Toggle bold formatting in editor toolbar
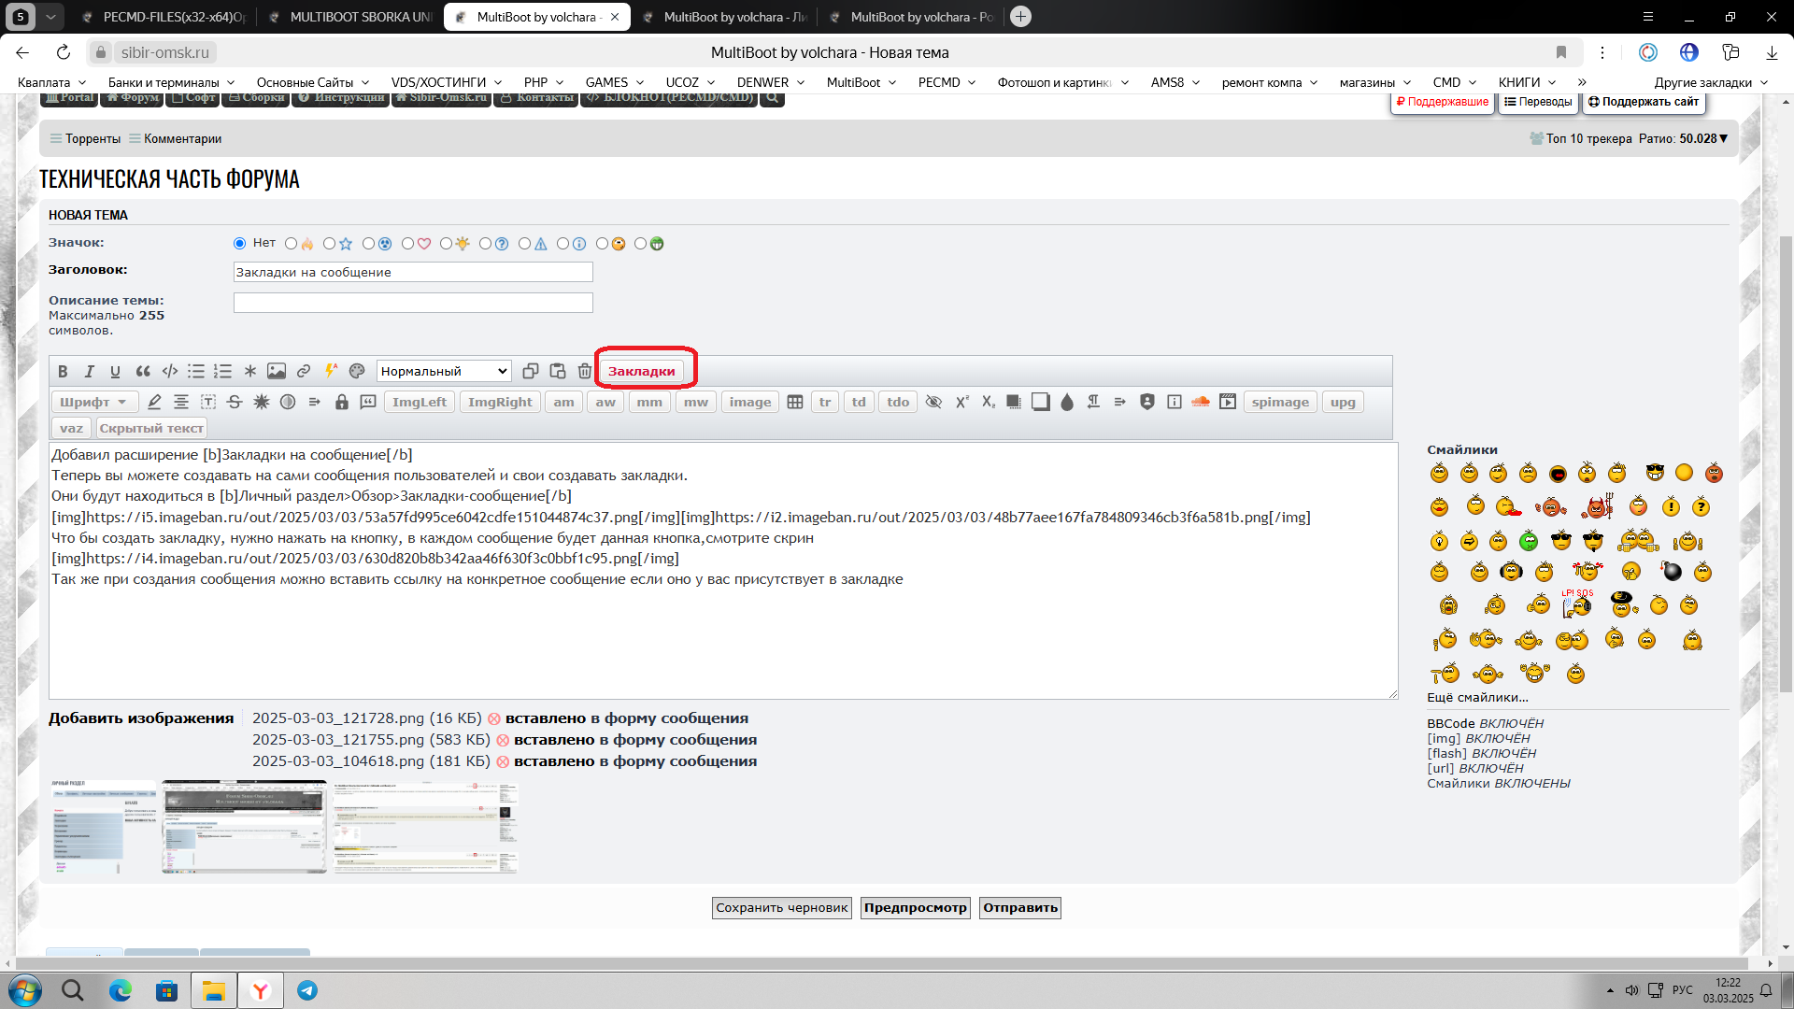 [x=63, y=371]
